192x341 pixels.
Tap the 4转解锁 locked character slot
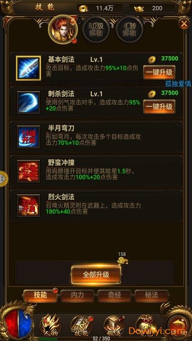129,29
